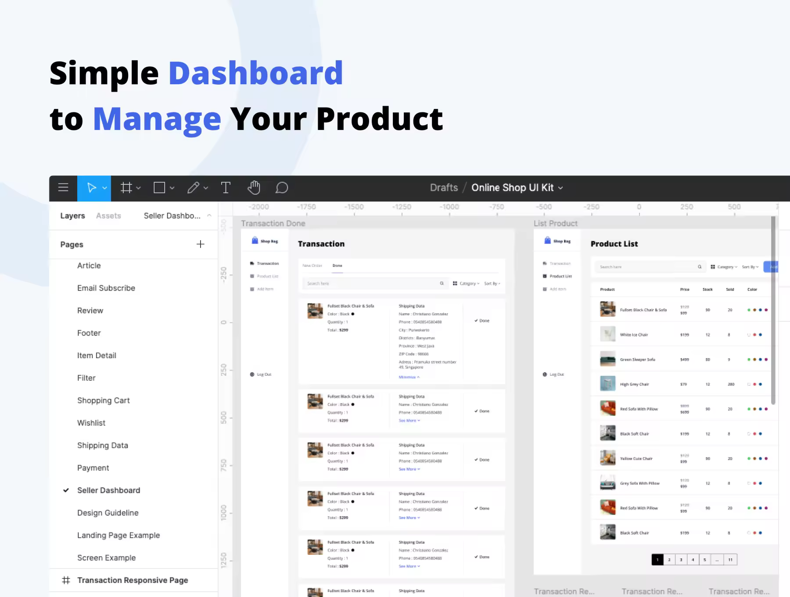
Task: Select the Comment tool
Action: 282,188
